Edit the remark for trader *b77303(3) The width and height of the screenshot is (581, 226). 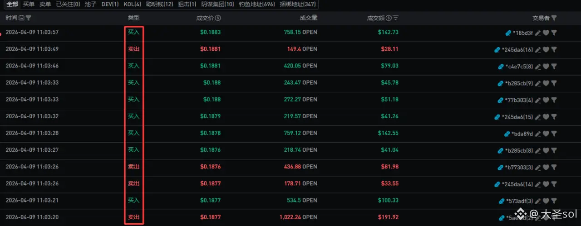[538, 167]
